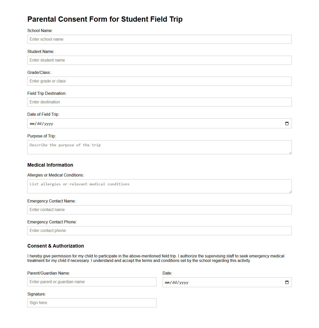This screenshot has width=319, height=328.
Task: Click the Emergency Contact Name field
Action: click(159, 210)
